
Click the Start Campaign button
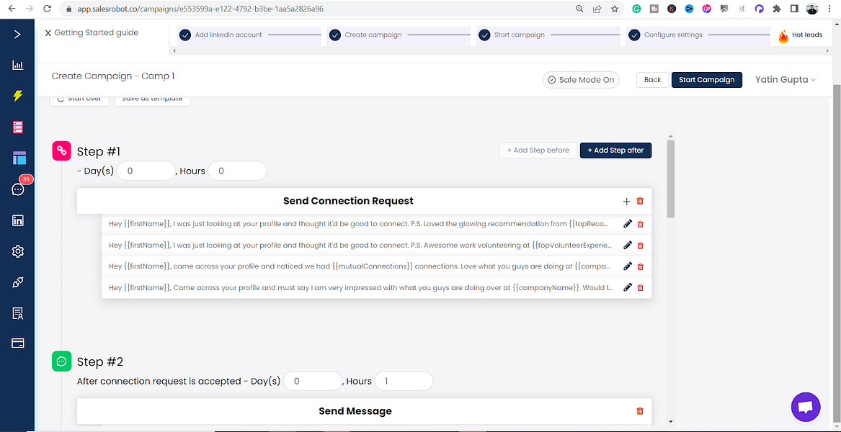pos(706,80)
